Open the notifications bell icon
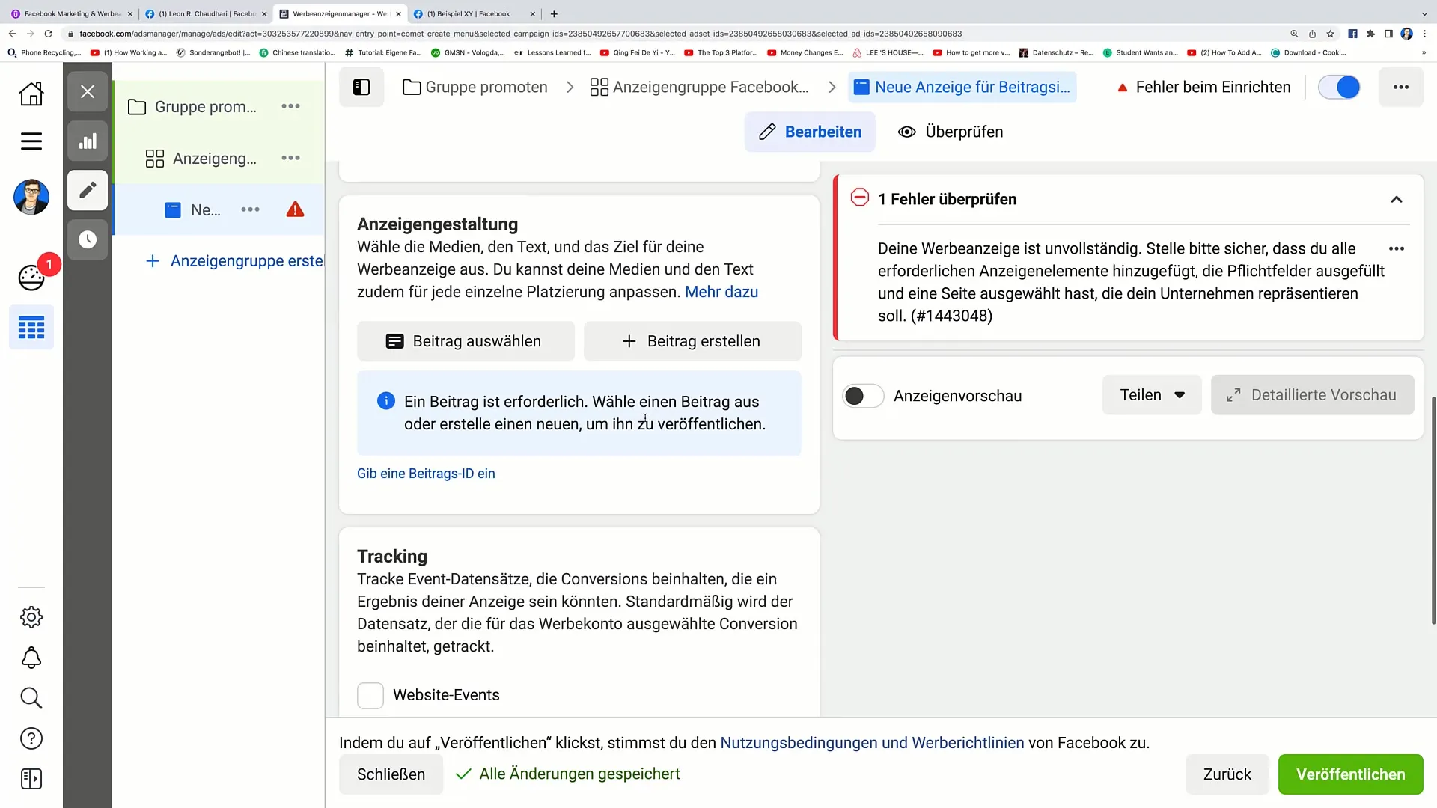The image size is (1437, 808). pyautogui.click(x=31, y=658)
